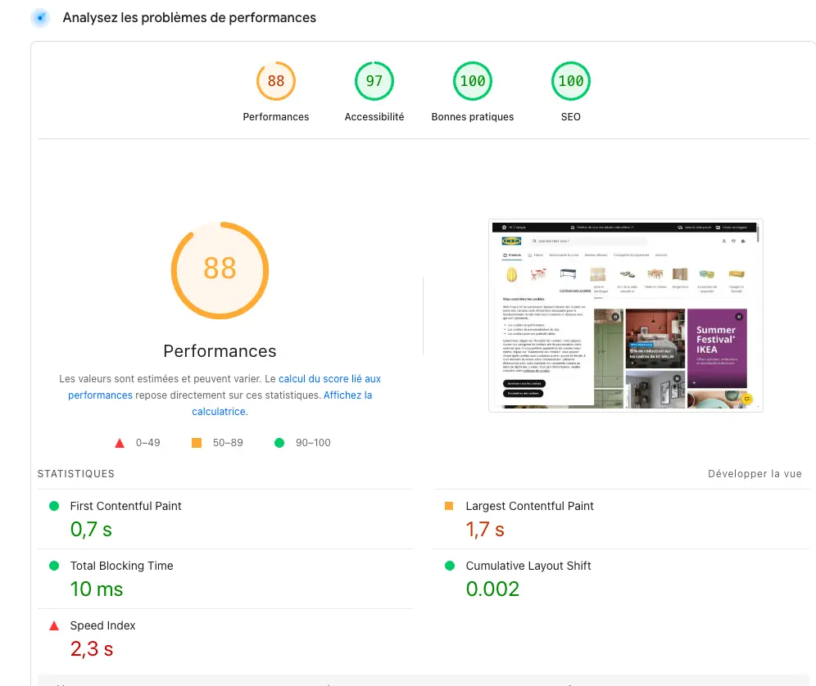Click the green dot beside Total Blocking Time
Screen dimensions: 816x686
[x=54, y=566]
